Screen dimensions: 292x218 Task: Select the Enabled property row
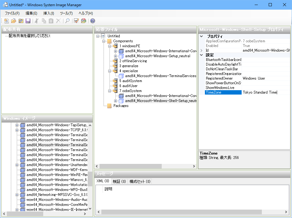pos(248,46)
